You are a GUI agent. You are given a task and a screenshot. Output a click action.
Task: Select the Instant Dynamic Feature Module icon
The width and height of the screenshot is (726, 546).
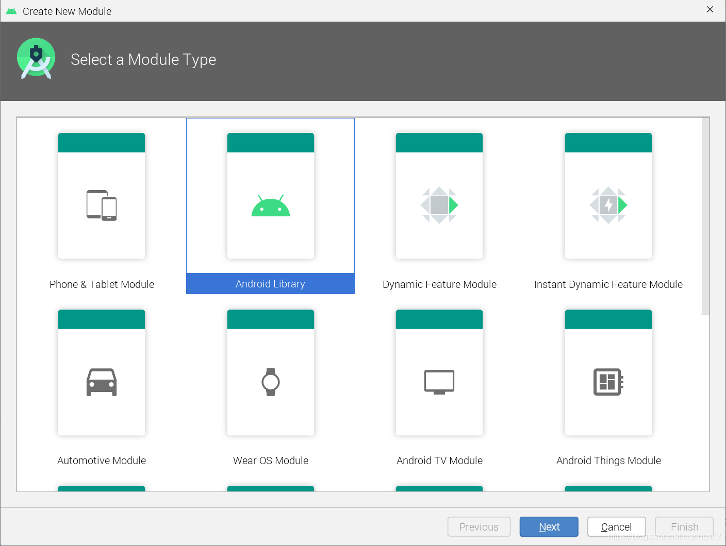click(x=608, y=205)
